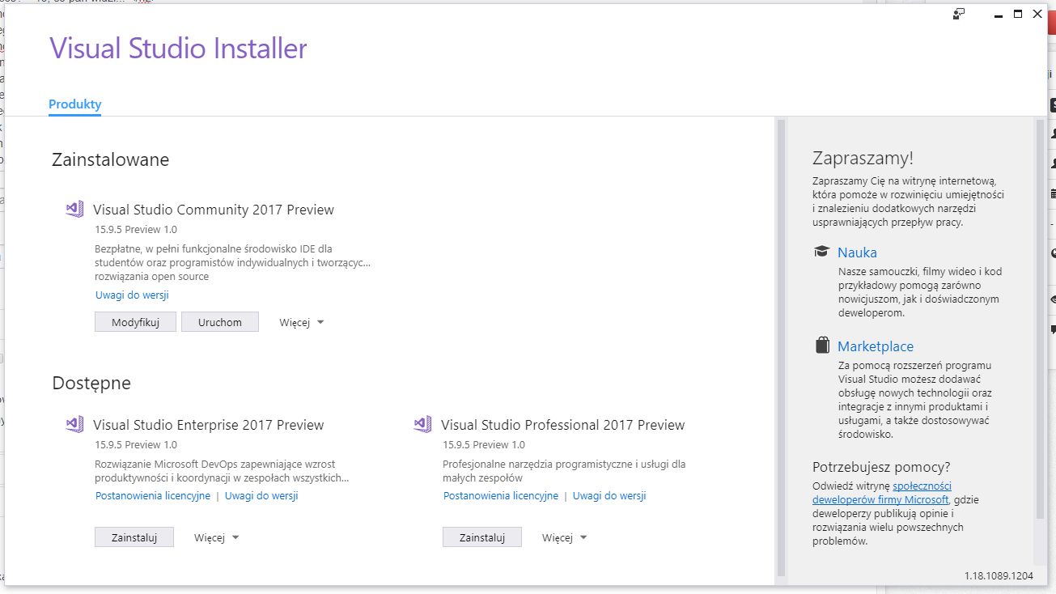The image size is (1056, 594).
Task: Launch Visual Studio with Uruchom button
Action: (x=219, y=322)
